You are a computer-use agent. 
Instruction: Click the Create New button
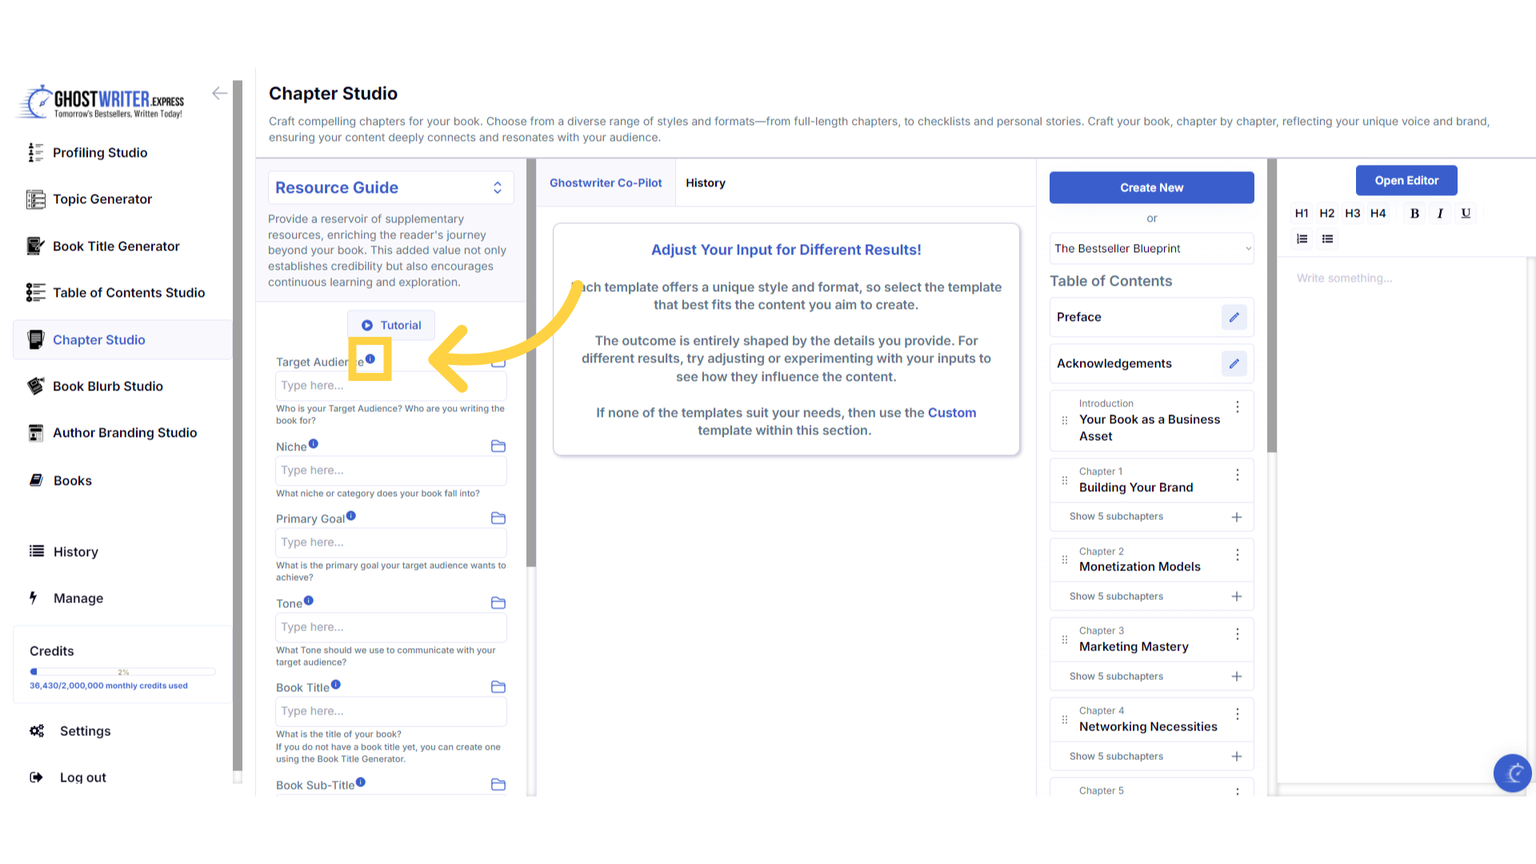point(1151,188)
